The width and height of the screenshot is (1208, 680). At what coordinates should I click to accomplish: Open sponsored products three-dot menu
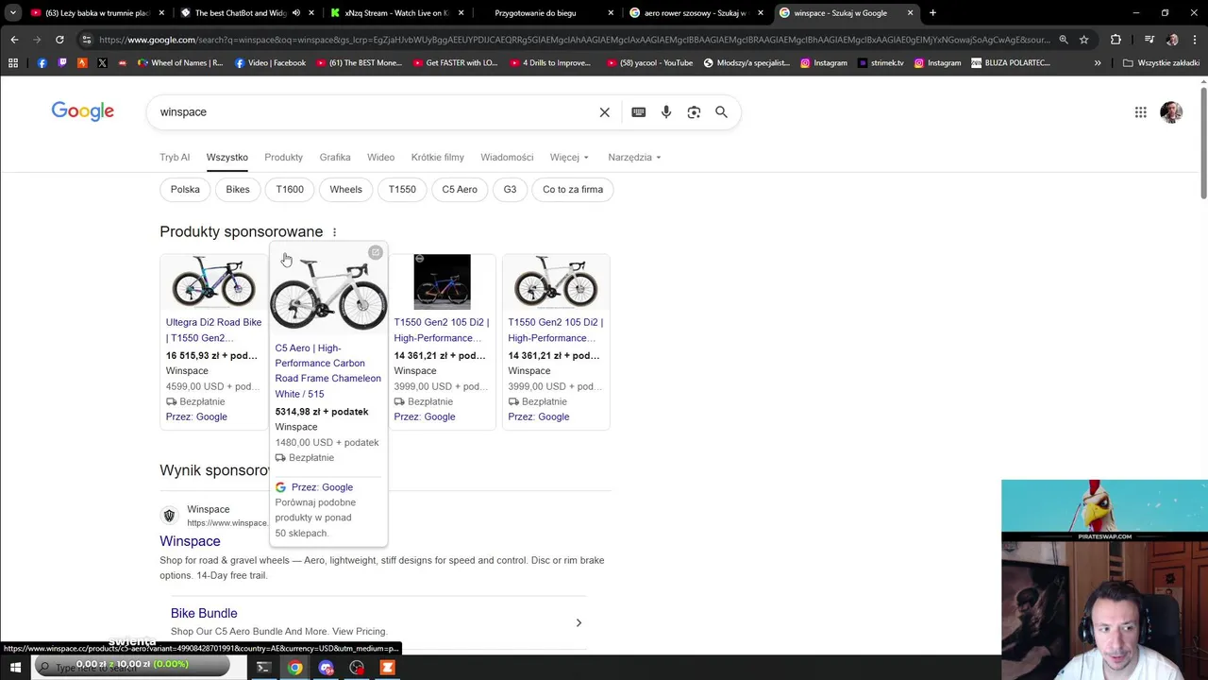pos(334,232)
